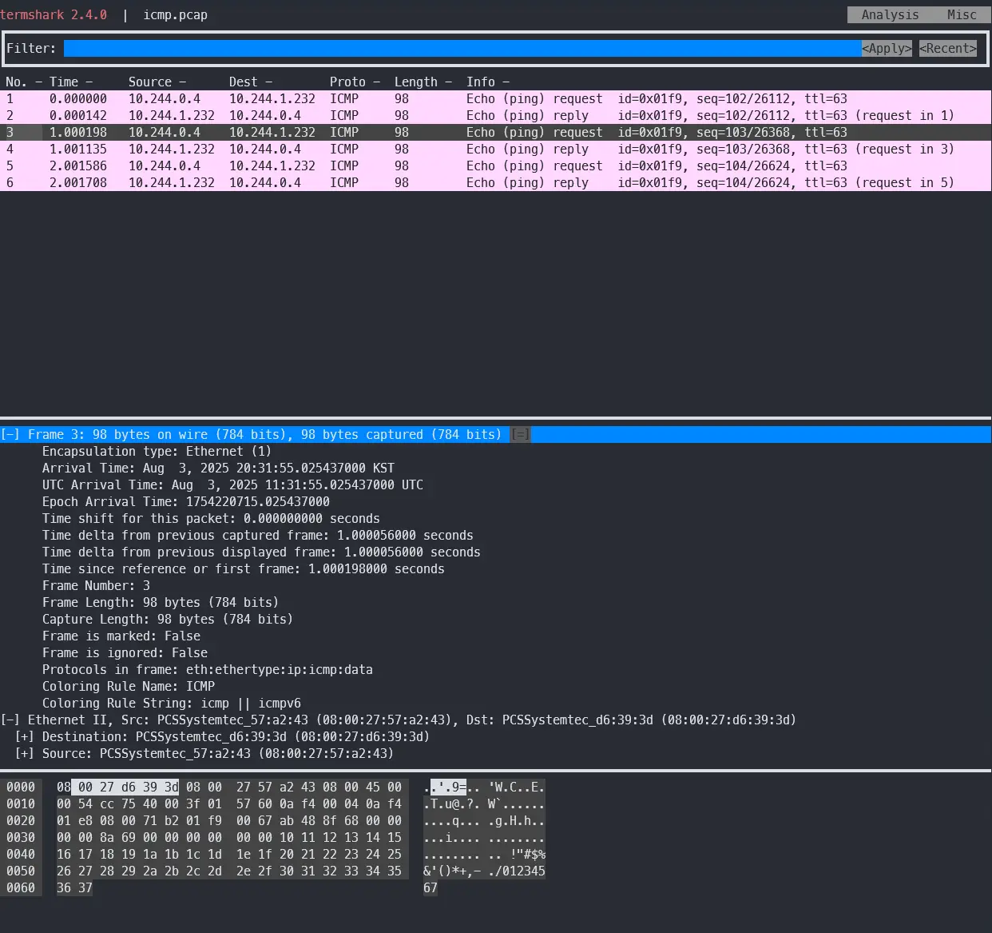Click hex dump offset row 0000

pos(21,787)
